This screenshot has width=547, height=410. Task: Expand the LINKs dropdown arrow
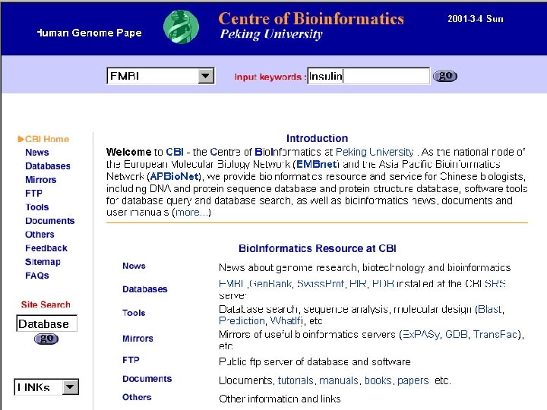(70, 386)
